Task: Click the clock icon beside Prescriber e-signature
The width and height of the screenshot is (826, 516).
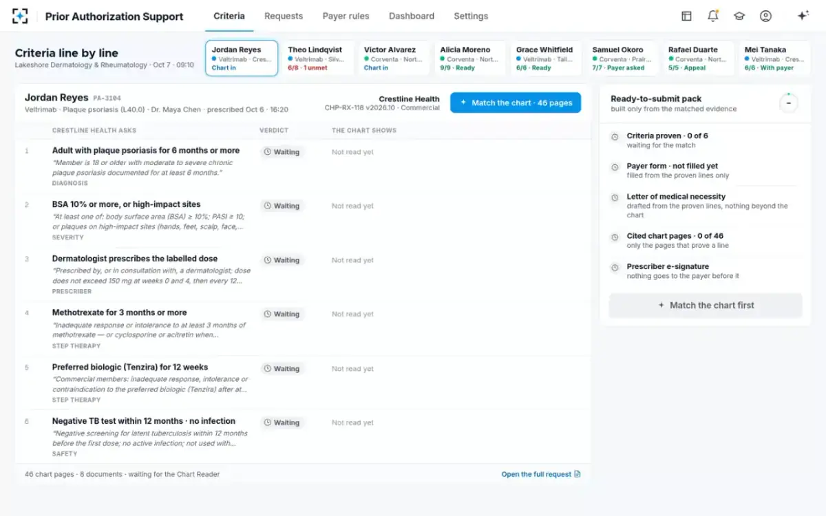Action: click(615, 268)
